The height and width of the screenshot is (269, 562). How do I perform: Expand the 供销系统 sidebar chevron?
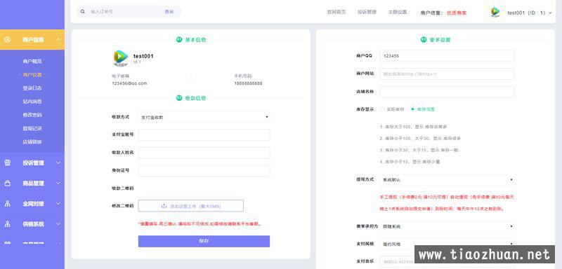click(58, 224)
